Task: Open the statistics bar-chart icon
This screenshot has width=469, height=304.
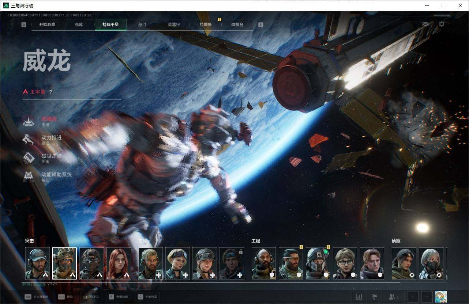Action: click(359, 297)
